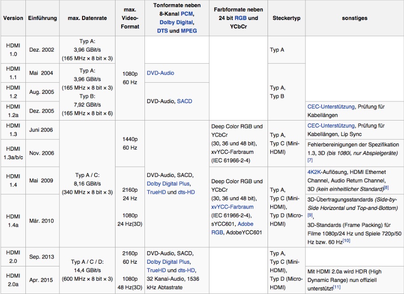
Task: Open the 4K2K link
Action: pos(314,172)
